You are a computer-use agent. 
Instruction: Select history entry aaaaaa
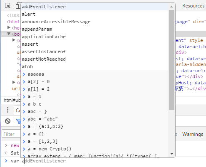point(94,74)
